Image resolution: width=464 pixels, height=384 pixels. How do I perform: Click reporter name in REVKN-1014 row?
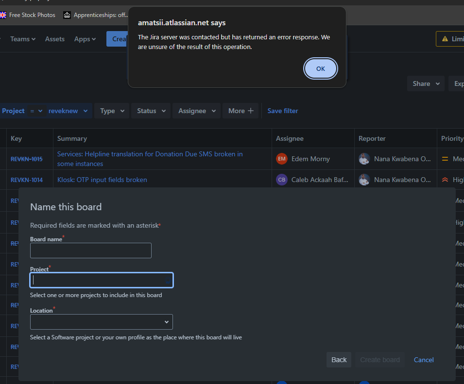click(402, 180)
